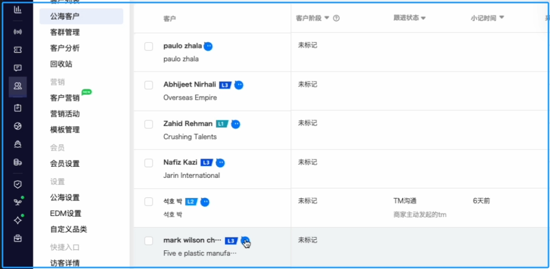
Task: Open the shield security sidebar icon
Action: pyautogui.click(x=18, y=184)
